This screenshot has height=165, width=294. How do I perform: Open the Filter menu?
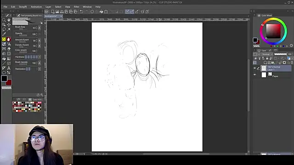pyautogui.click(x=76, y=7)
